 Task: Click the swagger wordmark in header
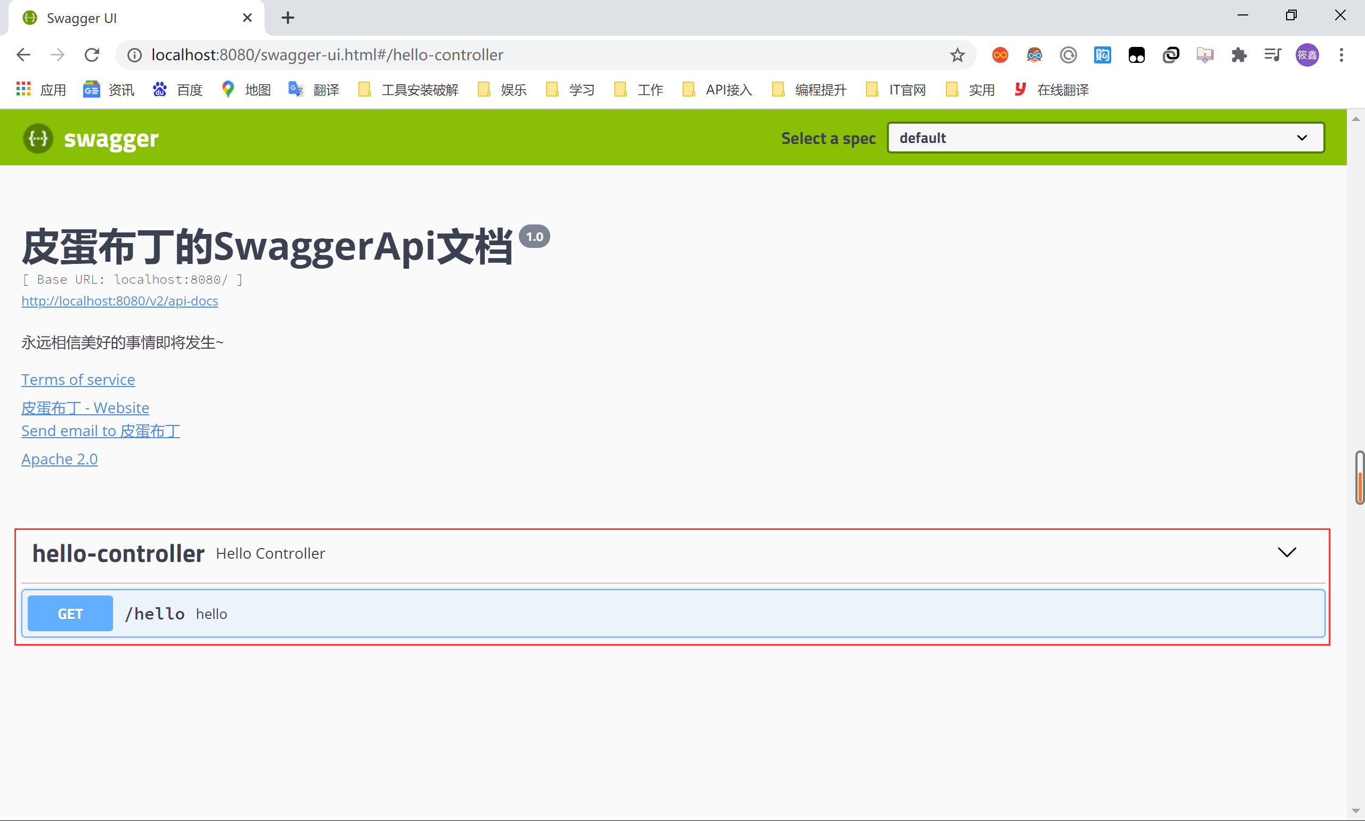(111, 138)
